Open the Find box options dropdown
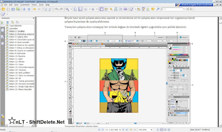222x132 pixels. pos(184,9)
